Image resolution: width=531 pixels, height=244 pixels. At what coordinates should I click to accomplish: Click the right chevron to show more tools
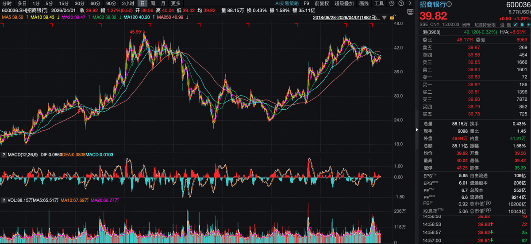(410, 3)
